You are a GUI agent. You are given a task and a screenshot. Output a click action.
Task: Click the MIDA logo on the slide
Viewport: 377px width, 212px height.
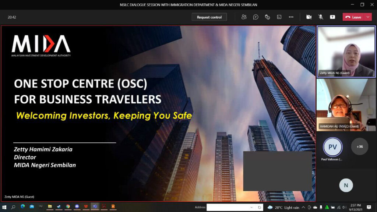pyautogui.click(x=41, y=46)
